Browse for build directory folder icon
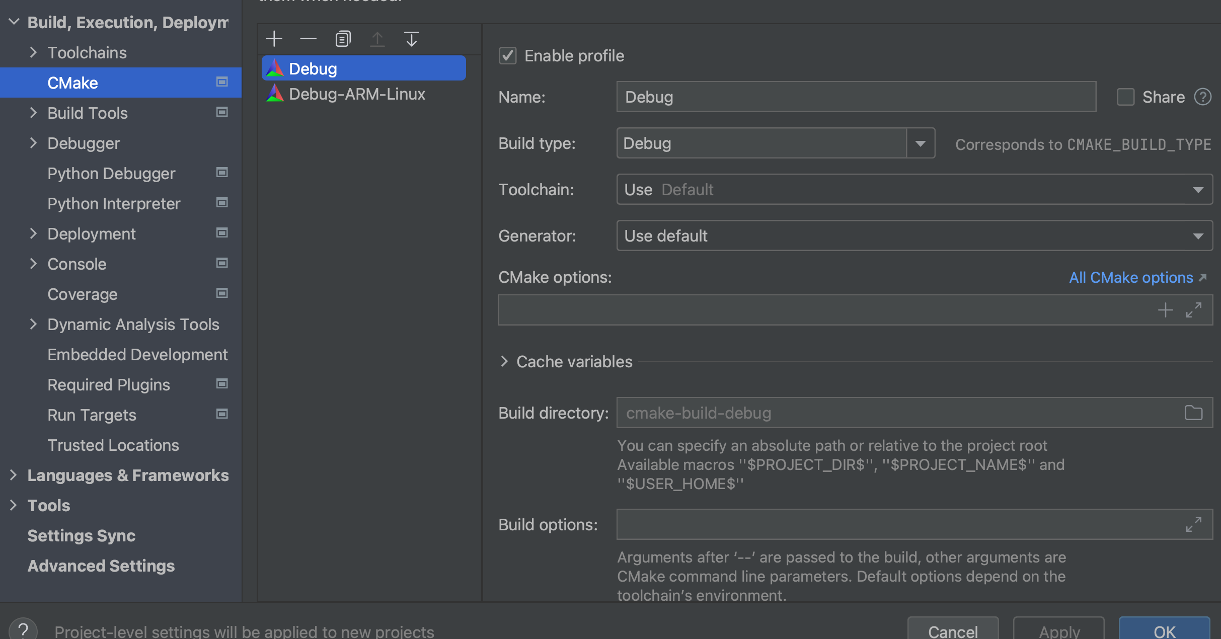This screenshot has width=1221, height=639. 1193,413
